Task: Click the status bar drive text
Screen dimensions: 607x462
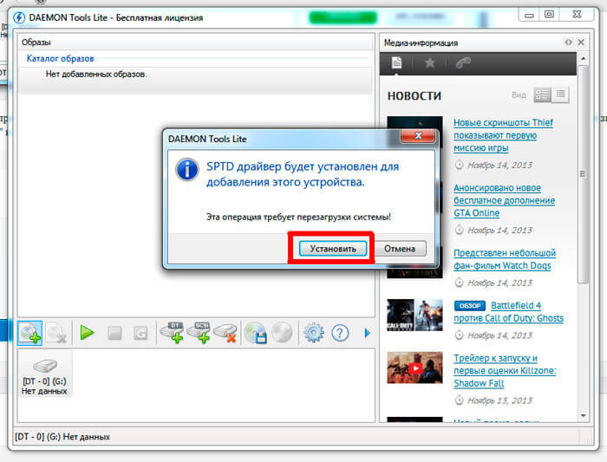Action: pos(62,437)
